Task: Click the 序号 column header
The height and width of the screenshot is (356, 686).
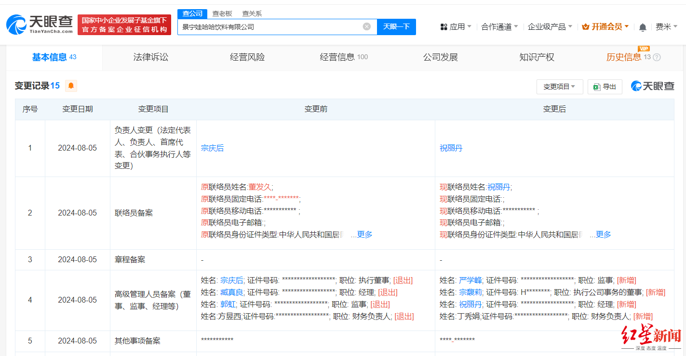Action: pos(30,109)
